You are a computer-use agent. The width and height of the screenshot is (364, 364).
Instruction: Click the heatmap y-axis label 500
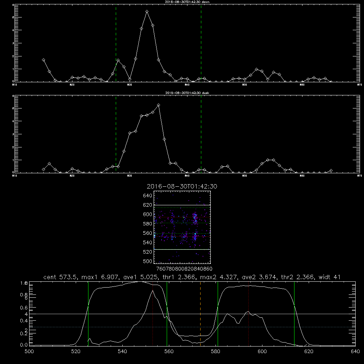148,261
